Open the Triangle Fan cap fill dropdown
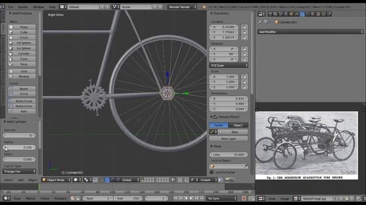Image resolution: width=366 pixels, height=205 pixels. (x=19, y=171)
